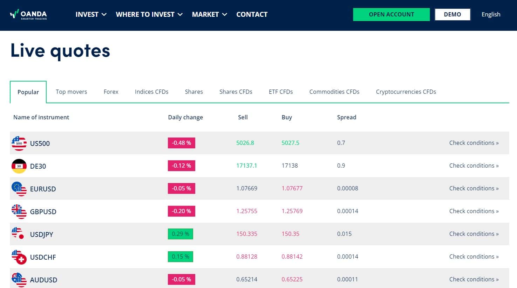
Task: Click the USDJPY 0.29 % change badge
Action: [x=180, y=234]
